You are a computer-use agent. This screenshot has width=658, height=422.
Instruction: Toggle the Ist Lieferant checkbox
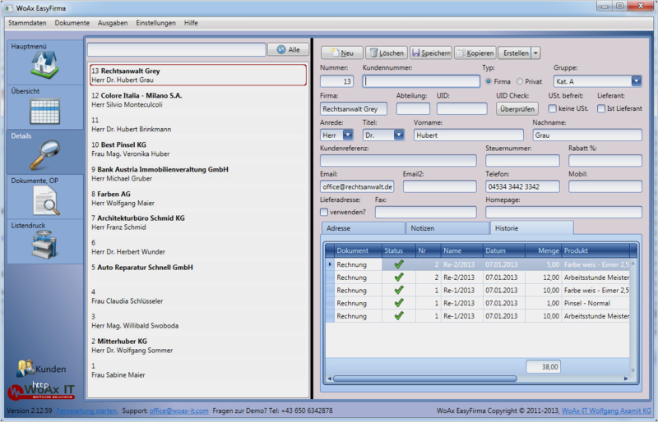pos(601,108)
